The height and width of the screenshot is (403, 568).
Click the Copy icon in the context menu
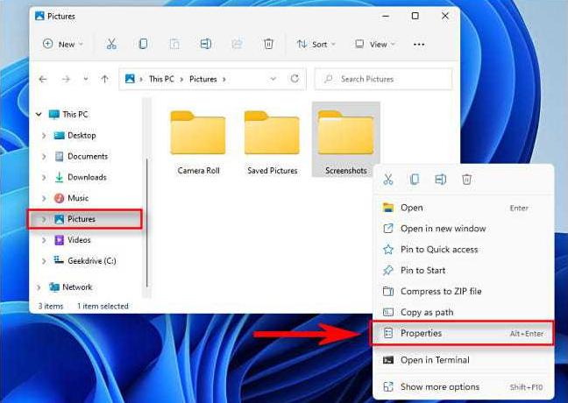coord(415,180)
